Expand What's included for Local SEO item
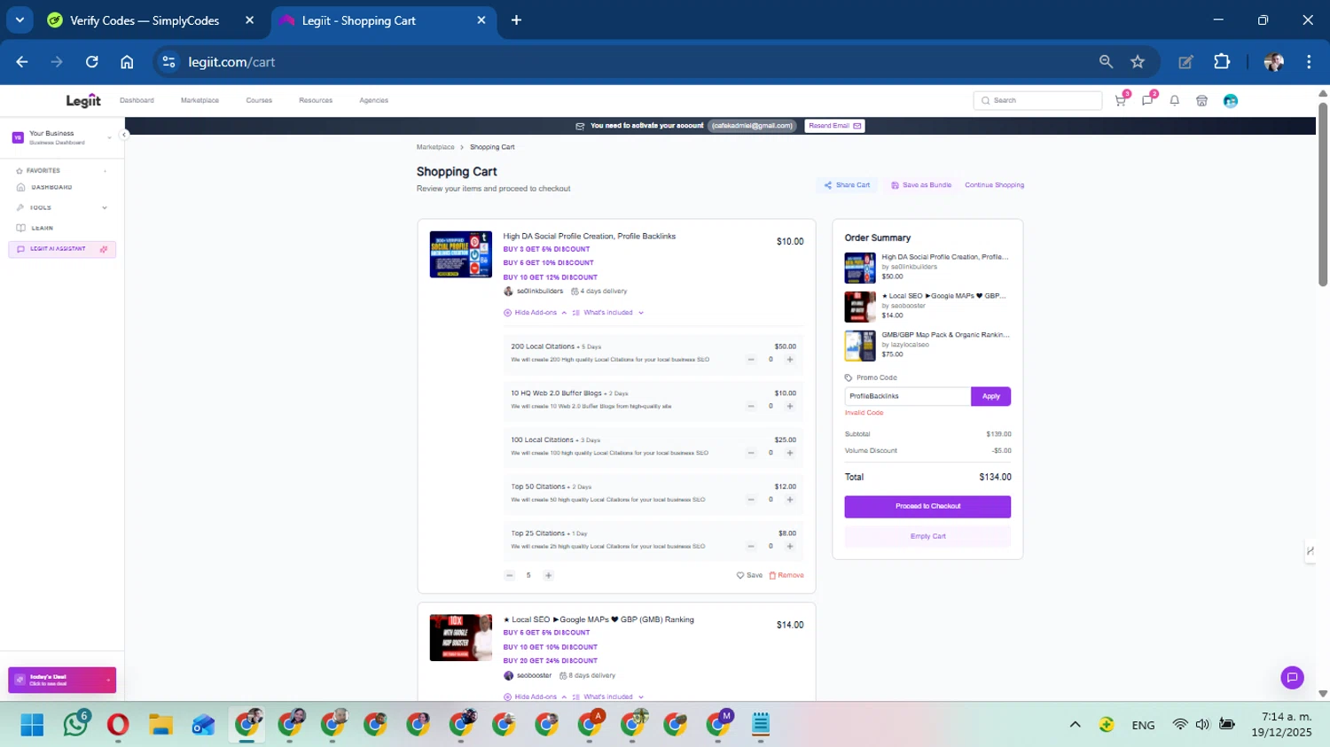 coord(608,696)
